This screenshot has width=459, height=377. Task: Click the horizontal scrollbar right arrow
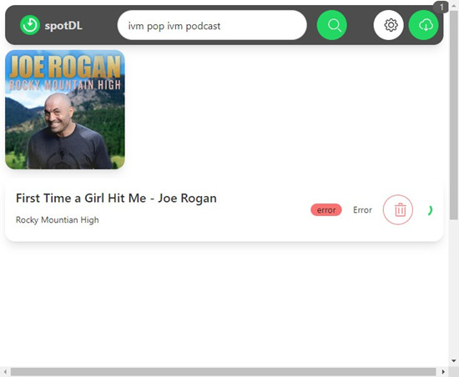point(443,372)
